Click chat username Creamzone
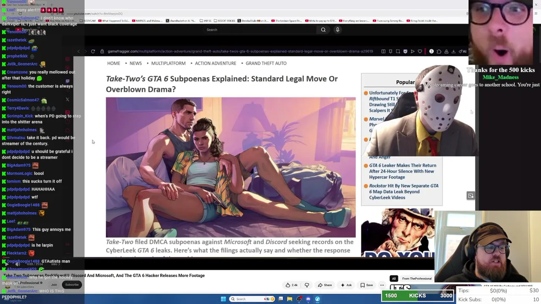Image resolution: width=541 pixels, height=304 pixels. pos(17,72)
